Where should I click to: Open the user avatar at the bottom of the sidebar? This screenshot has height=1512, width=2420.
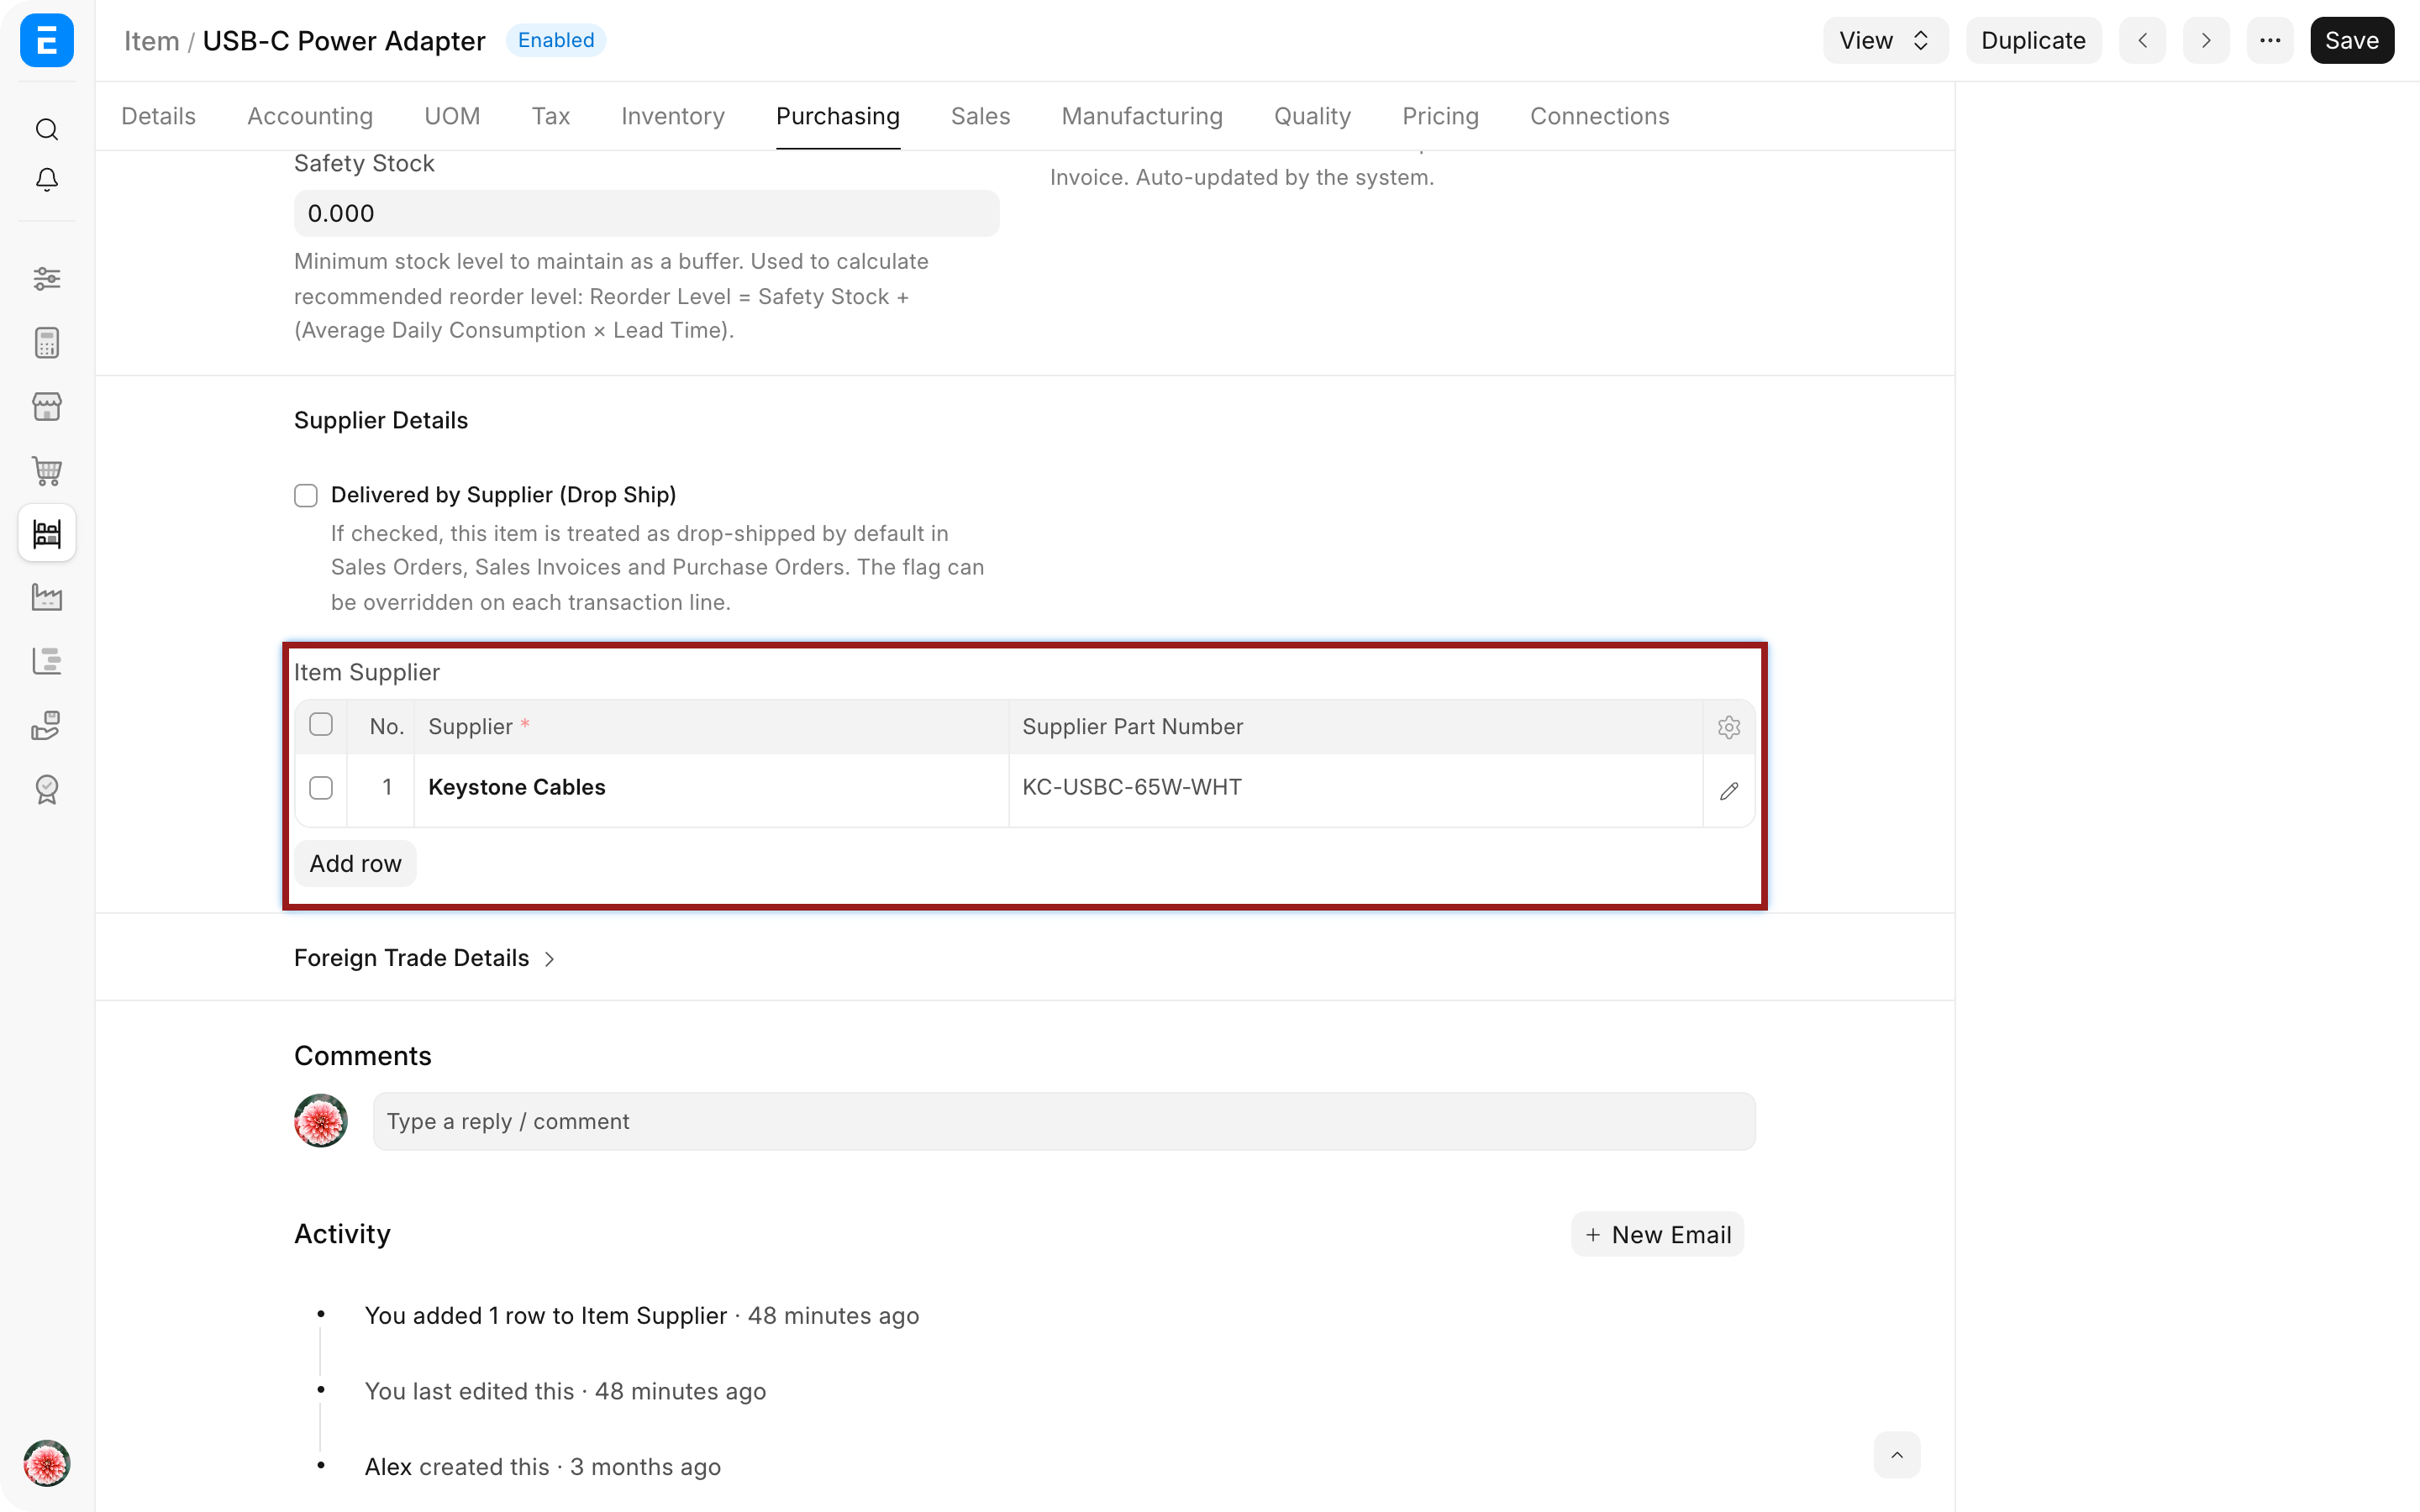tap(47, 1463)
